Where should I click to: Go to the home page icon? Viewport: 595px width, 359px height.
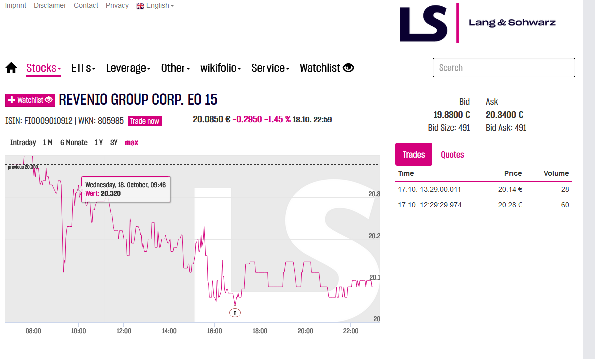(11, 68)
